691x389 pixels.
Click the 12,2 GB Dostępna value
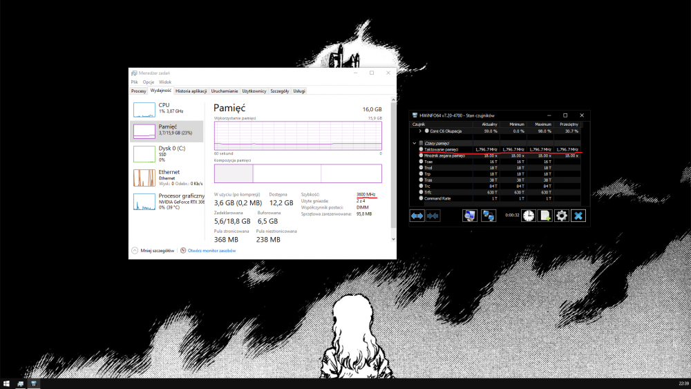(281, 202)
